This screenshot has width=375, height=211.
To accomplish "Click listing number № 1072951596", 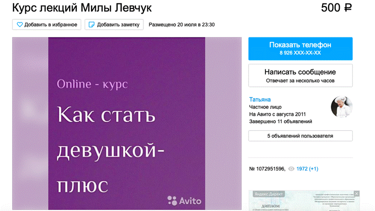I will click(x=267, y=169).
